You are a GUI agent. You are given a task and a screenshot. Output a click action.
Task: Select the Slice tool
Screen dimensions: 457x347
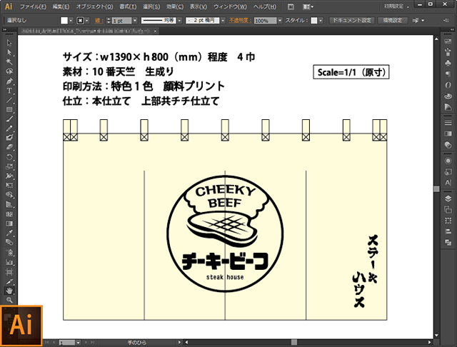[9, 281]
